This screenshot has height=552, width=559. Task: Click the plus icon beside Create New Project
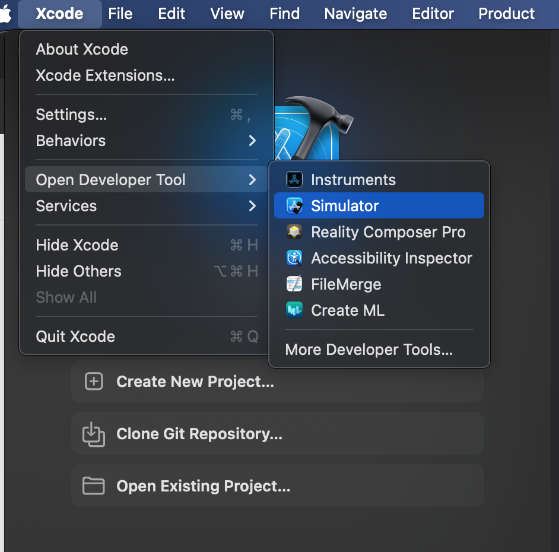(x=94, y=381)
